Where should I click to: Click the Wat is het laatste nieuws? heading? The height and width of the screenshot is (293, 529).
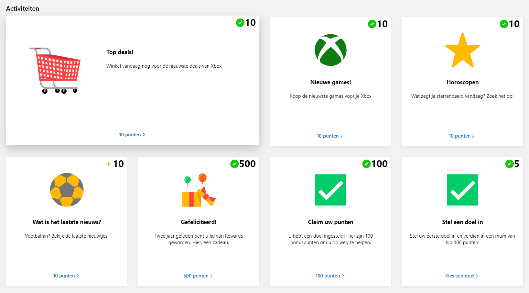[x=67, y=222]
